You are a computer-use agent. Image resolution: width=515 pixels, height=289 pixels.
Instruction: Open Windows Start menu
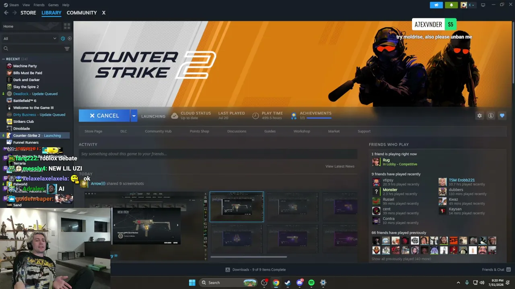tap(192, 283)
